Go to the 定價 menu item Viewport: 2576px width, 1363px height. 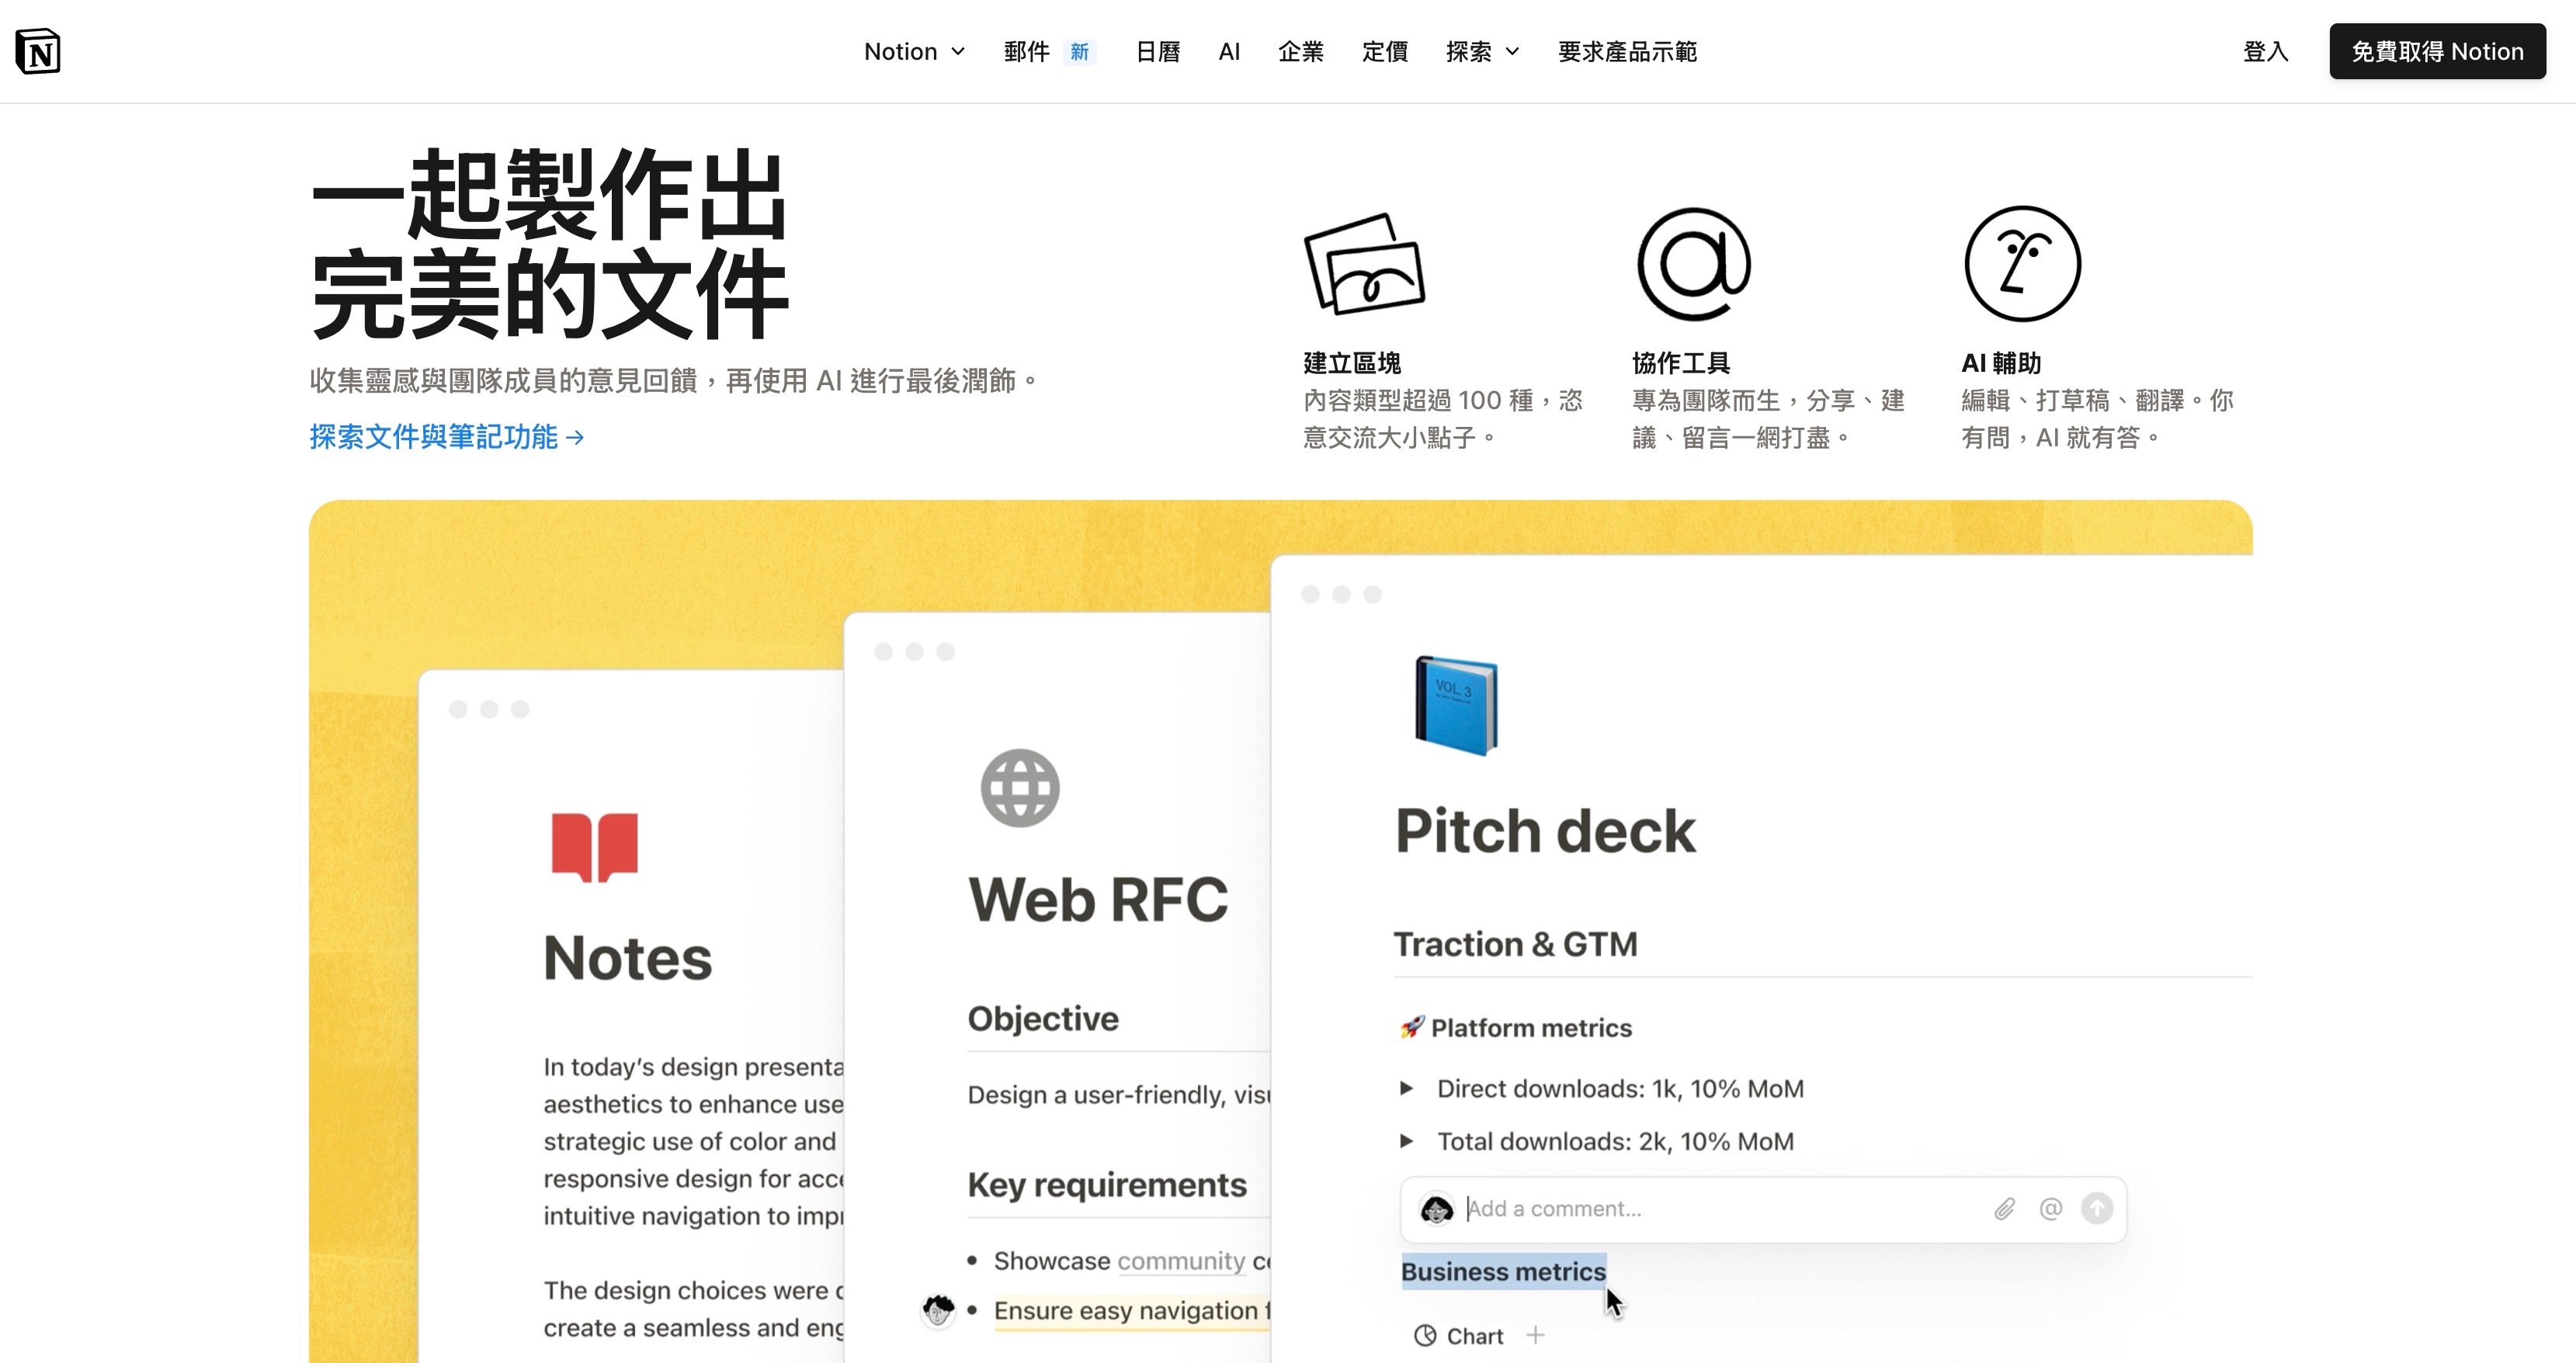click(x=1384, y=51)
